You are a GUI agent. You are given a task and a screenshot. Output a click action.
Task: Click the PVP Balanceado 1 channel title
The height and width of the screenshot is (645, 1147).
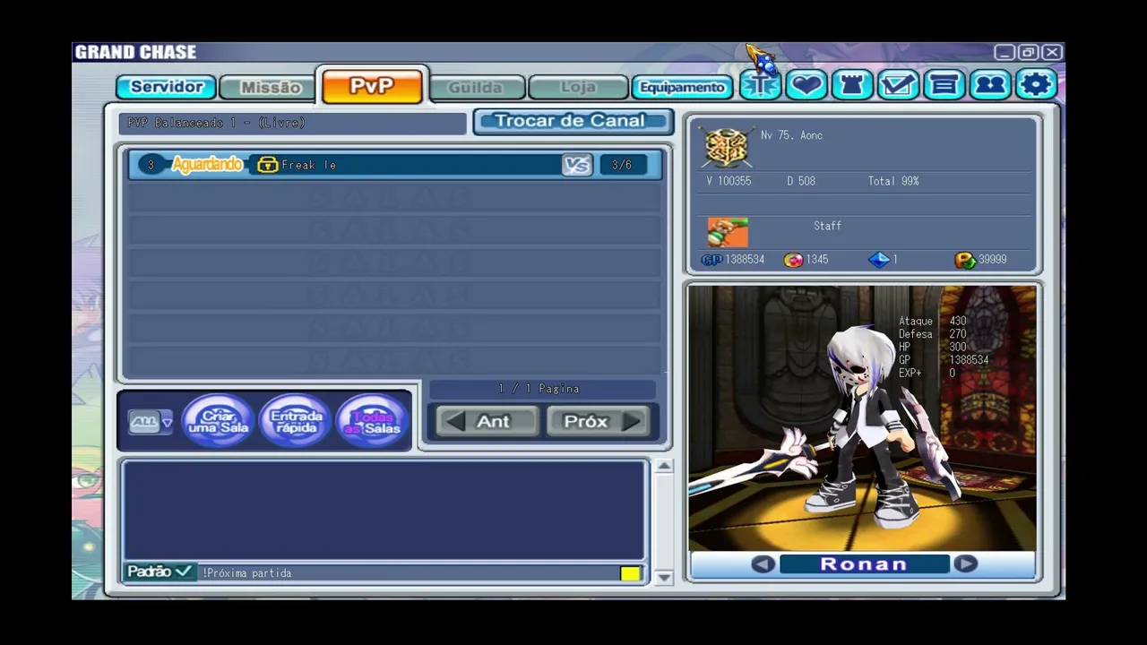(216, 123)
